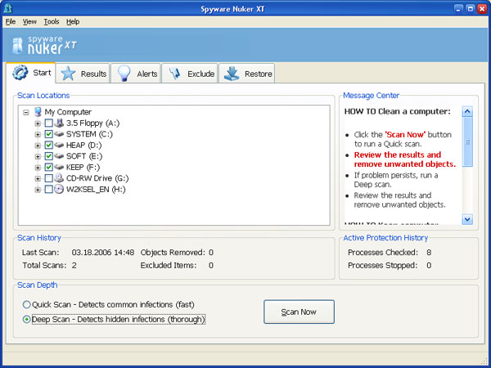
Task: Click the W2KSEL_EN (H:) disc icon
Action: tap(59, 189)
